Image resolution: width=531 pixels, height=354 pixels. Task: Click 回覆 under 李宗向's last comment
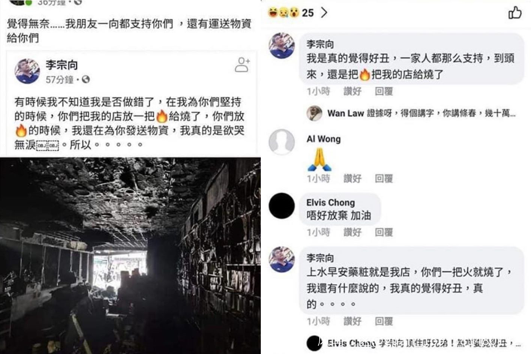point(384,321)
